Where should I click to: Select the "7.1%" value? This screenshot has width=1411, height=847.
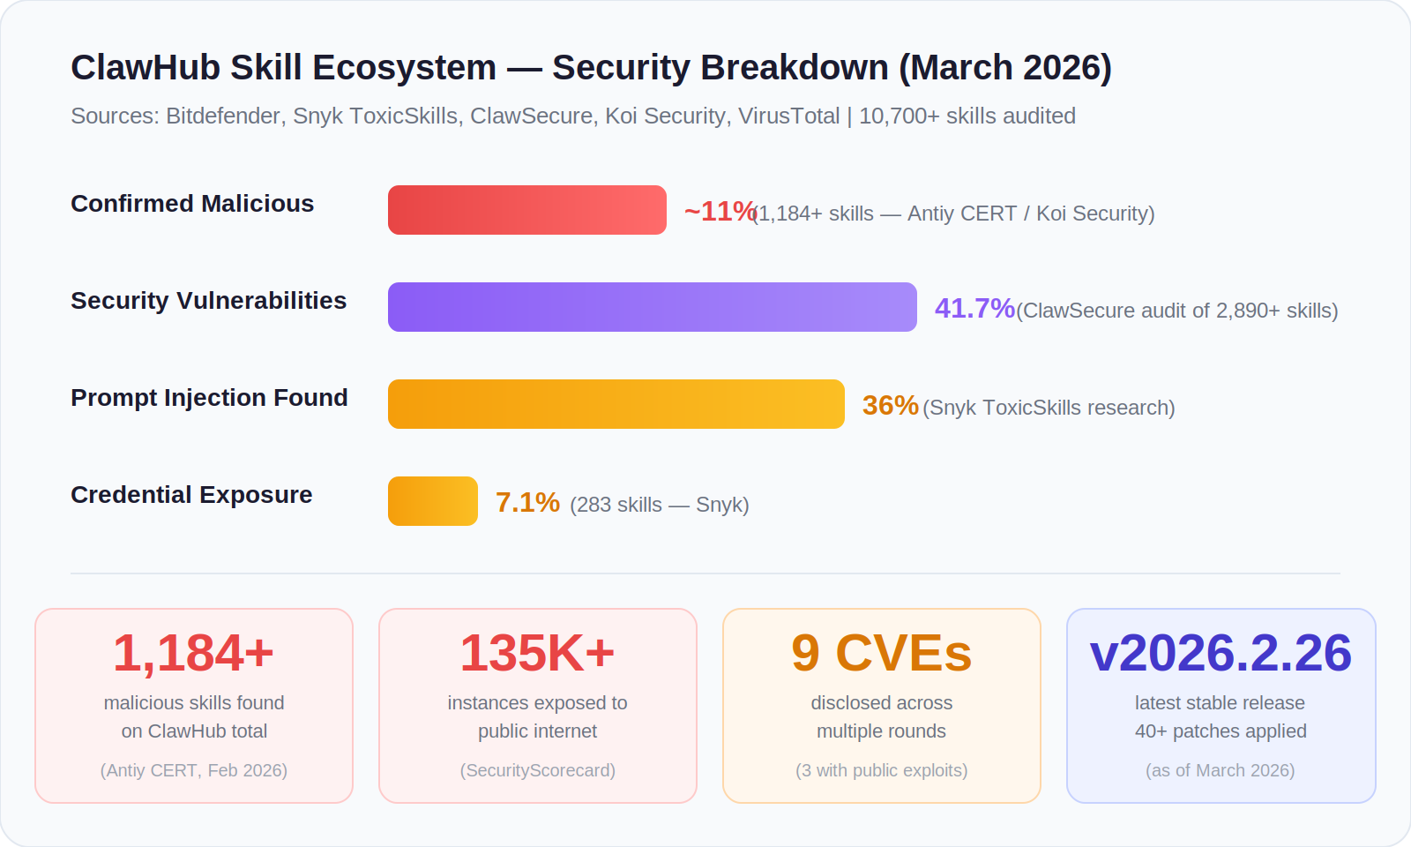pos(527,503)
